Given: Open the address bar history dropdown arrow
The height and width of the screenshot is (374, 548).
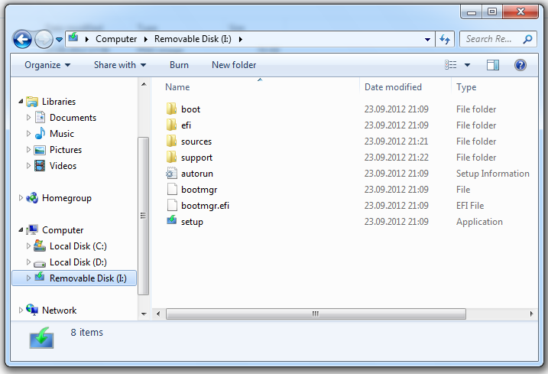Looking at the screenshot, I should coord(427,40).
